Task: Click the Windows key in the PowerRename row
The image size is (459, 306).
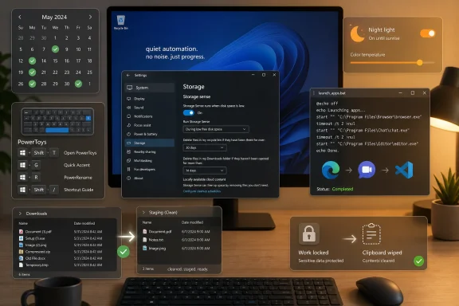Action: pos(22,178)
